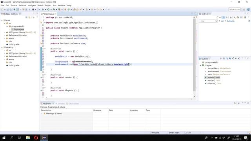251x141 pixels.
Task: Click the New Task icon in Task List
Action: click(217, 17)
